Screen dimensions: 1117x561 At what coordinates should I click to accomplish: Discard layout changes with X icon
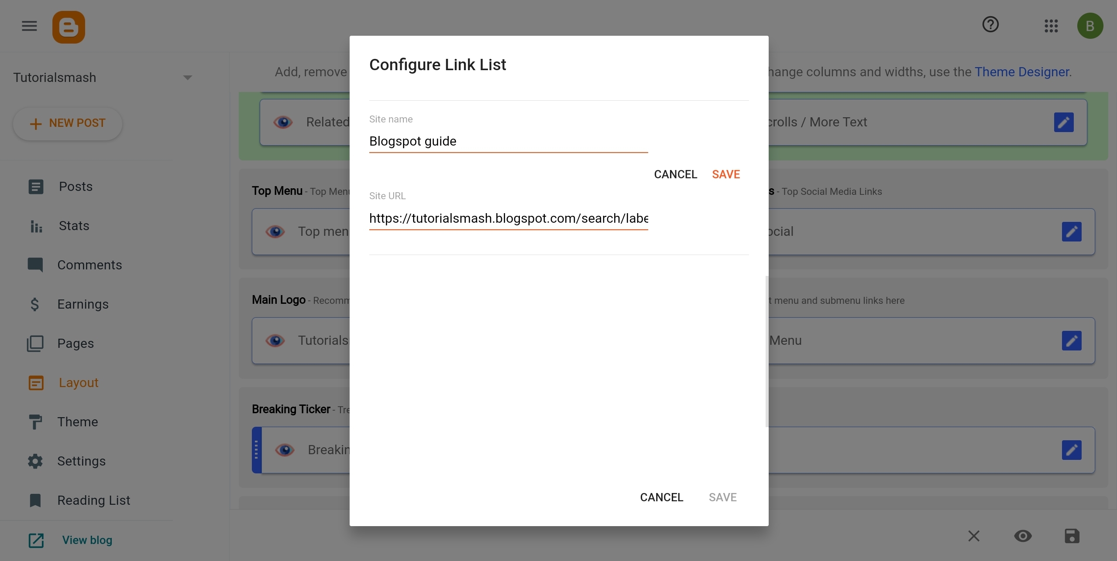pos(974,536)
